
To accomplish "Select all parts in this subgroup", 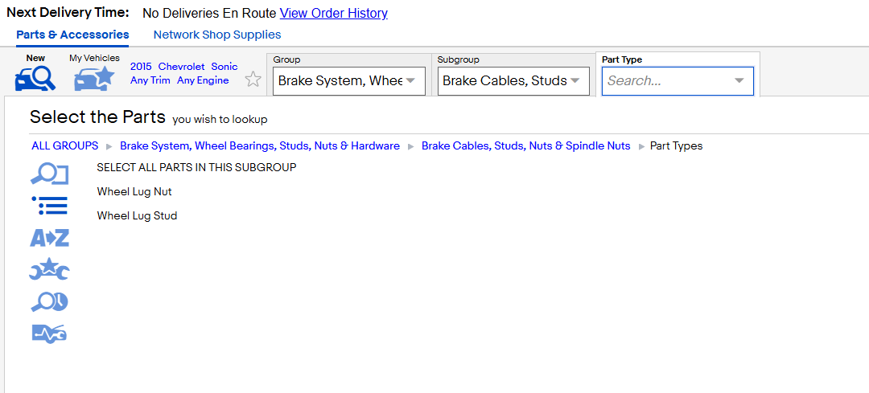I will point(197,167).
